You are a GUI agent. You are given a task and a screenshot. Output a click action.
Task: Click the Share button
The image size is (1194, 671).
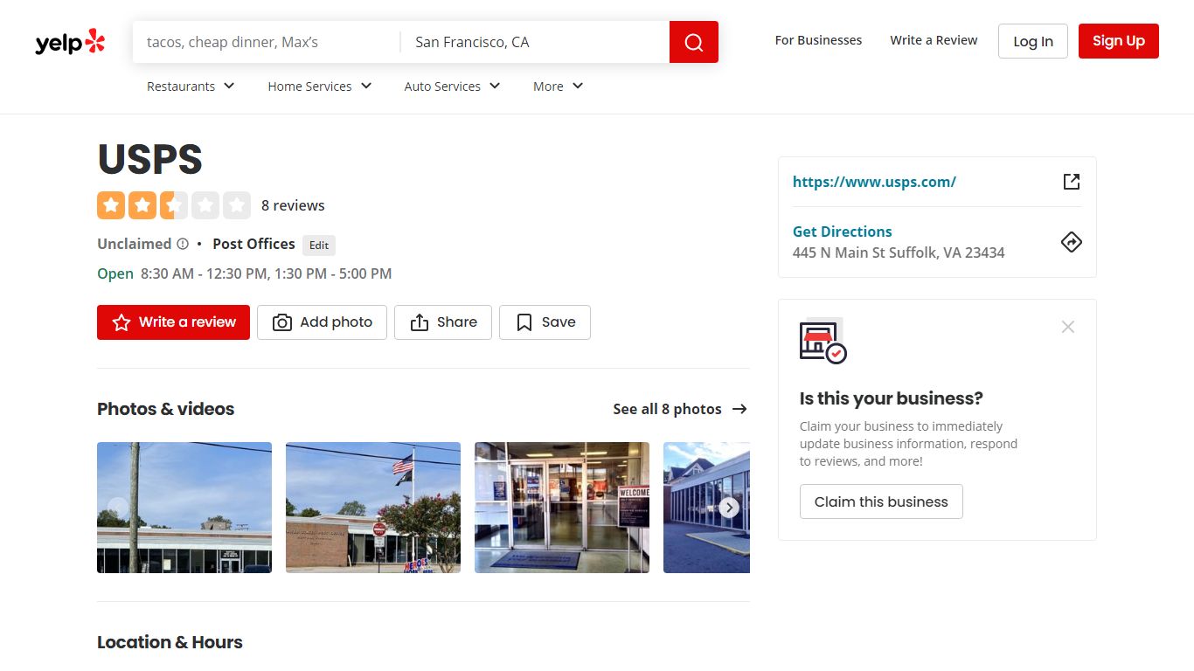pyautogui.click(x=443, y=322)
